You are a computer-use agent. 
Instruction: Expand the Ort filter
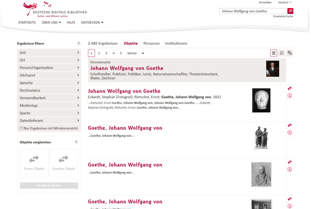tap(49, 60)
